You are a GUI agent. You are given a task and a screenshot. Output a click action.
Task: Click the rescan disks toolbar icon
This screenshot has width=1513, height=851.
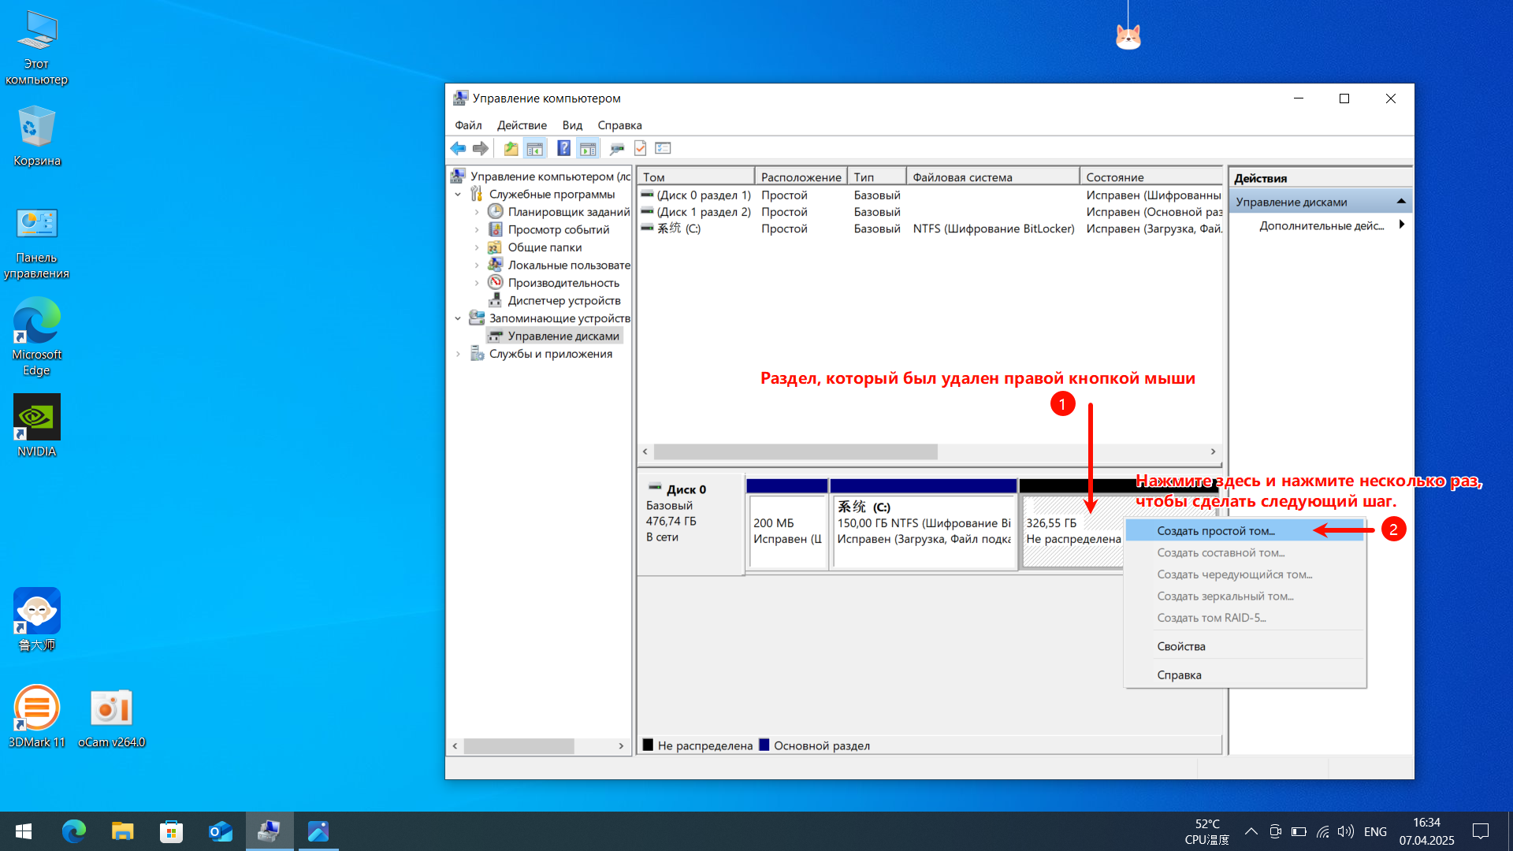tap(617, 148)
